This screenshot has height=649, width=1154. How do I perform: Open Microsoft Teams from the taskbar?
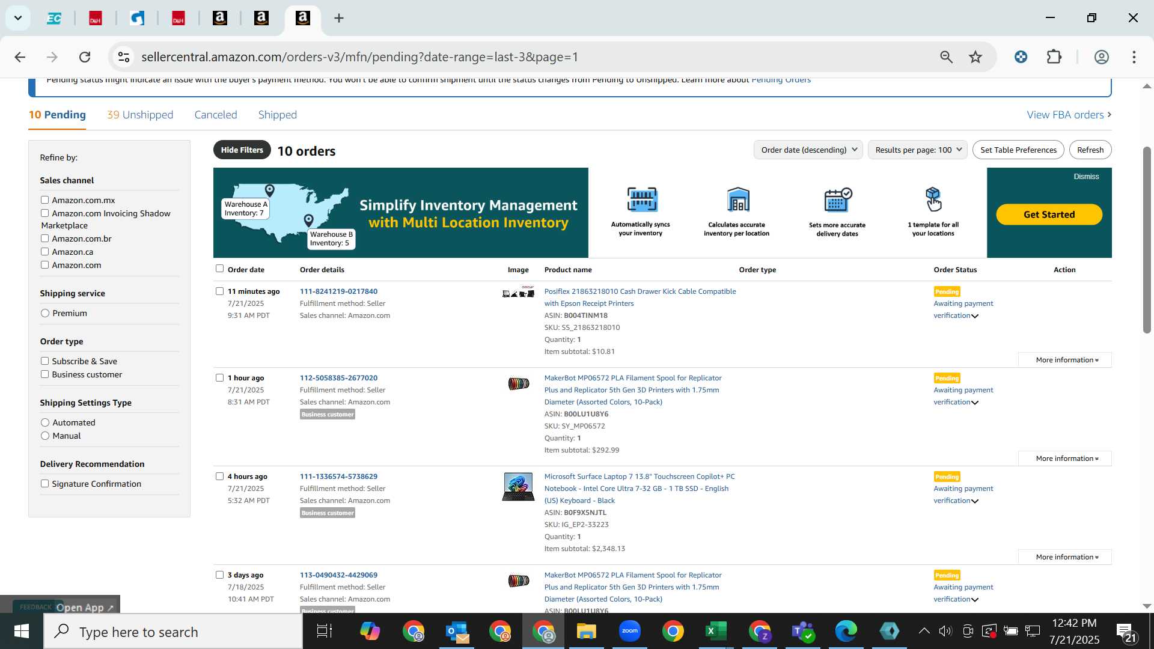tap(802, 632)
